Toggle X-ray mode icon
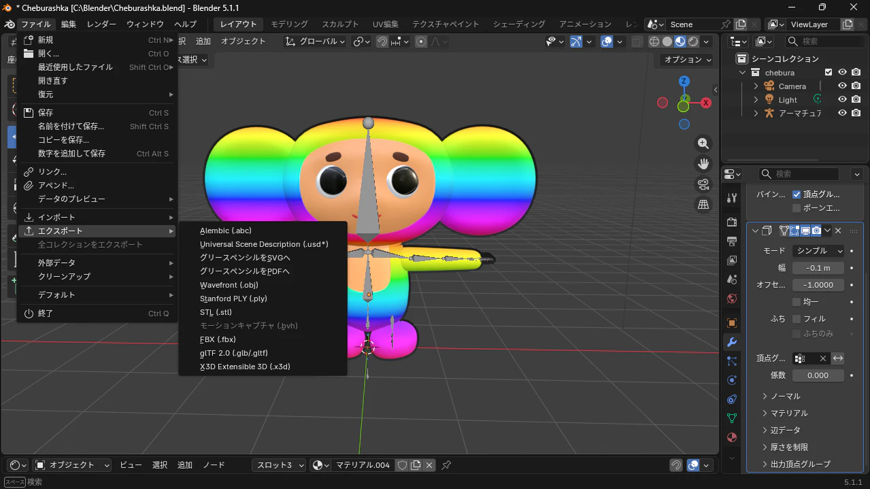870x489 pixels. click(637, 41)
